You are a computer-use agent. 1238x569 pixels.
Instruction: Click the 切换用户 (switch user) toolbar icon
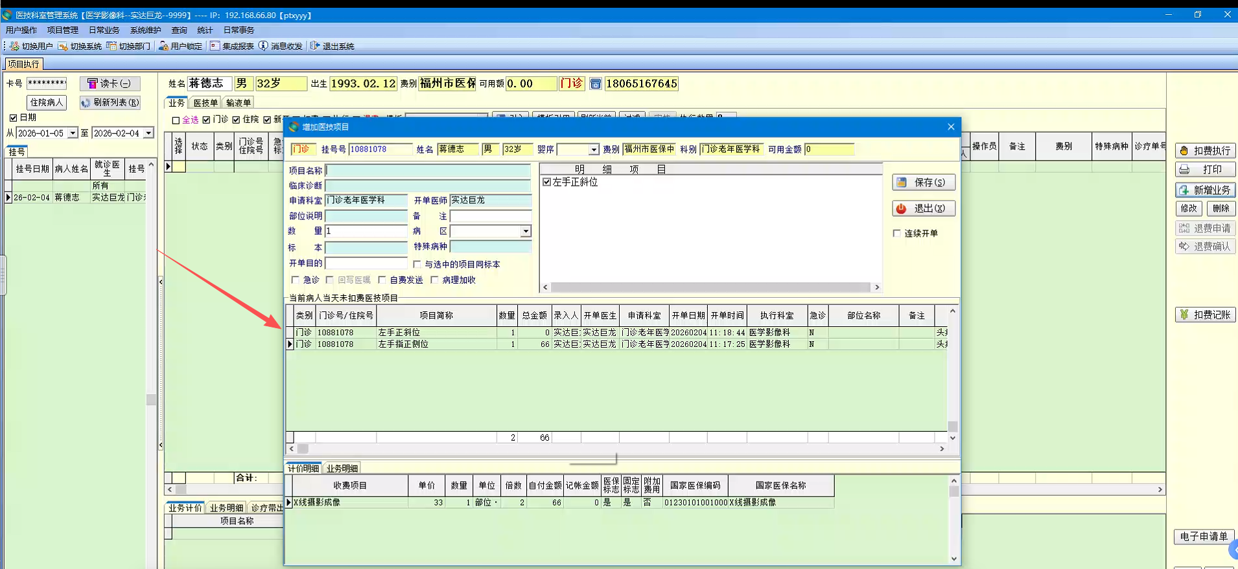(x=31, y=46)
